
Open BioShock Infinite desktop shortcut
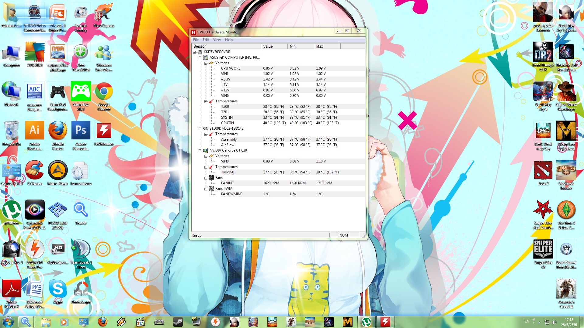566,171
